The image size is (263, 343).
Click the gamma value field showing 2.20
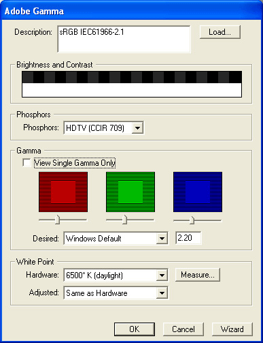(x=188, y=238)
